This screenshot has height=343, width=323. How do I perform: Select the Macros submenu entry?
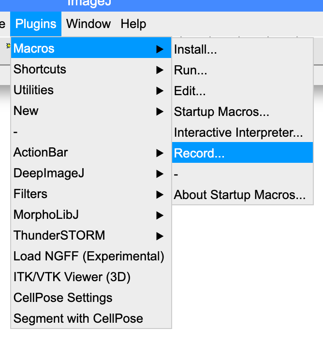click(x=91, y=48)
